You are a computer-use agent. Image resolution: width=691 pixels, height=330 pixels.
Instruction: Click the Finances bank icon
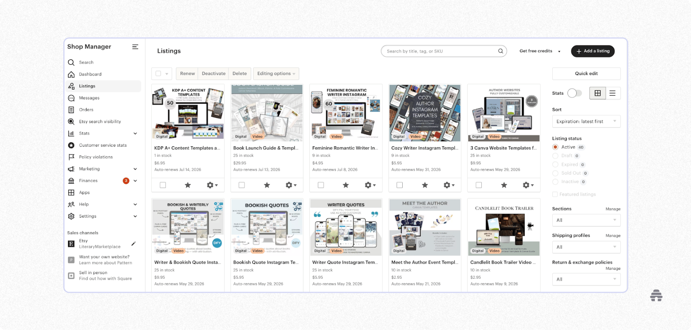tap(71, 181)
